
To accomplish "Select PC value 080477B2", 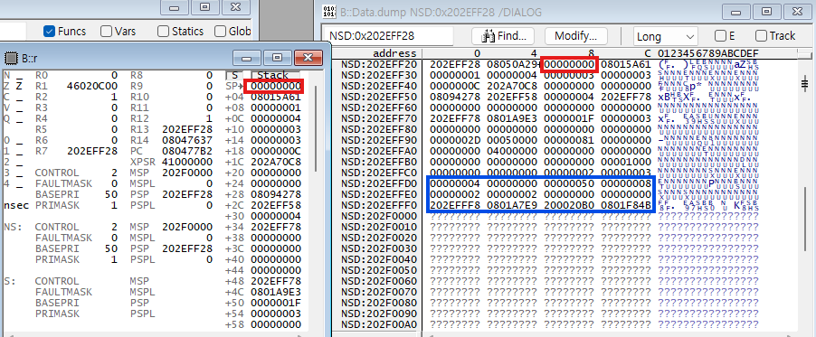I will tap(187, 151).
